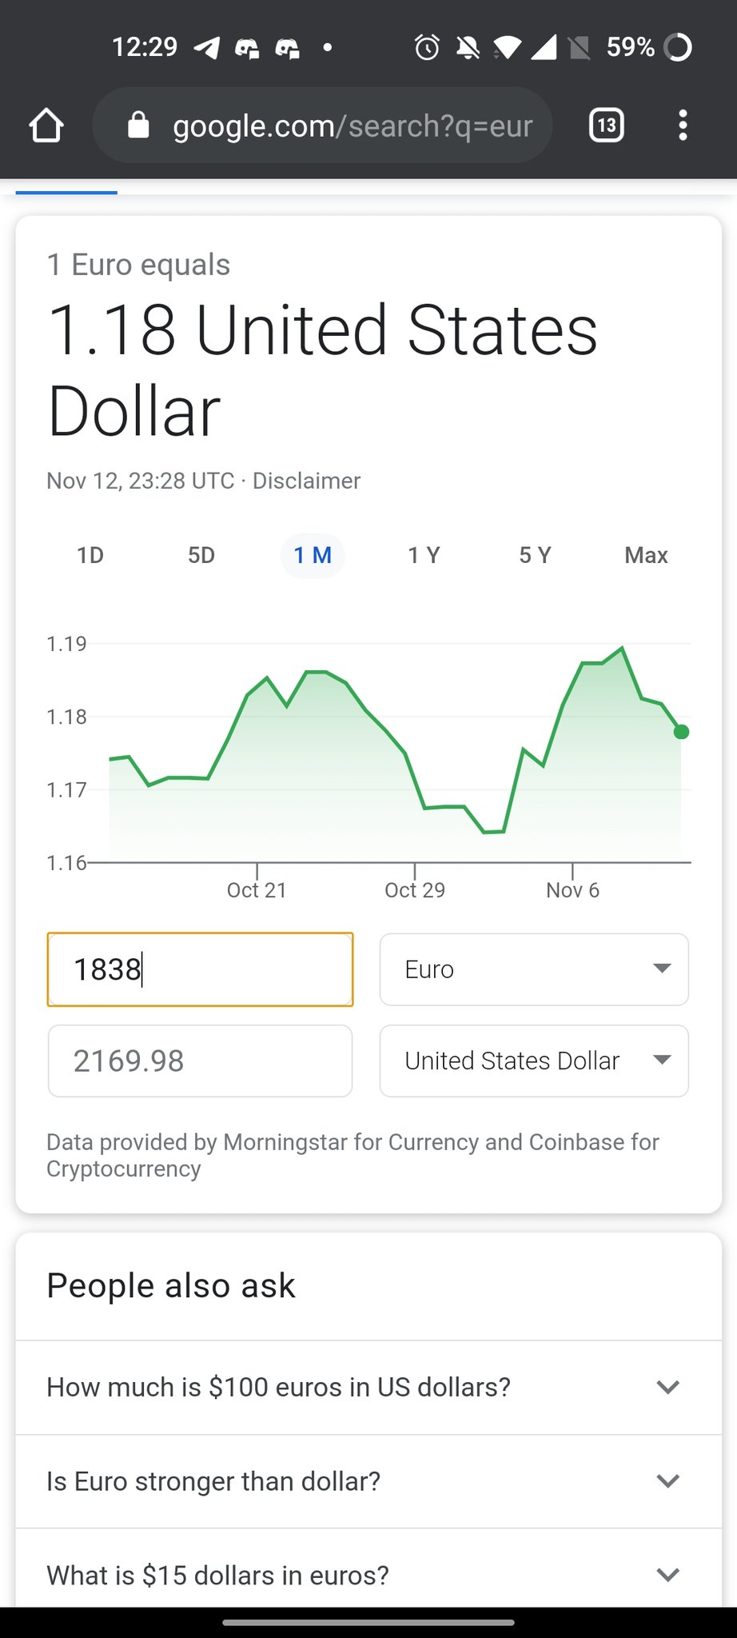The height and width of the screenshot is (1638, 737).
Task: Open the Disclaimer link
Action: point(306,481)
